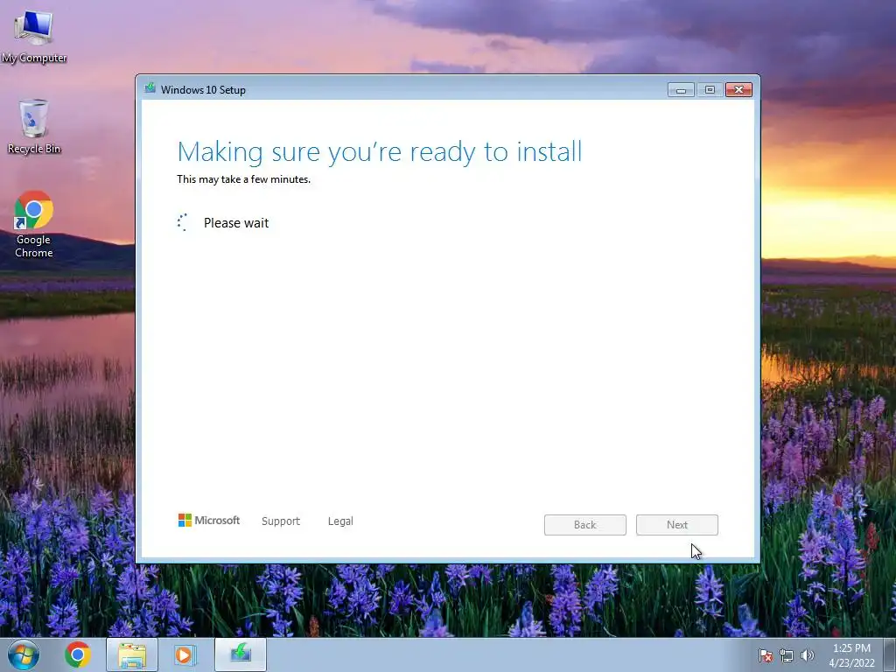
Task: Click the Windows 10 Setup title icon
Action: tap(150, 88)
